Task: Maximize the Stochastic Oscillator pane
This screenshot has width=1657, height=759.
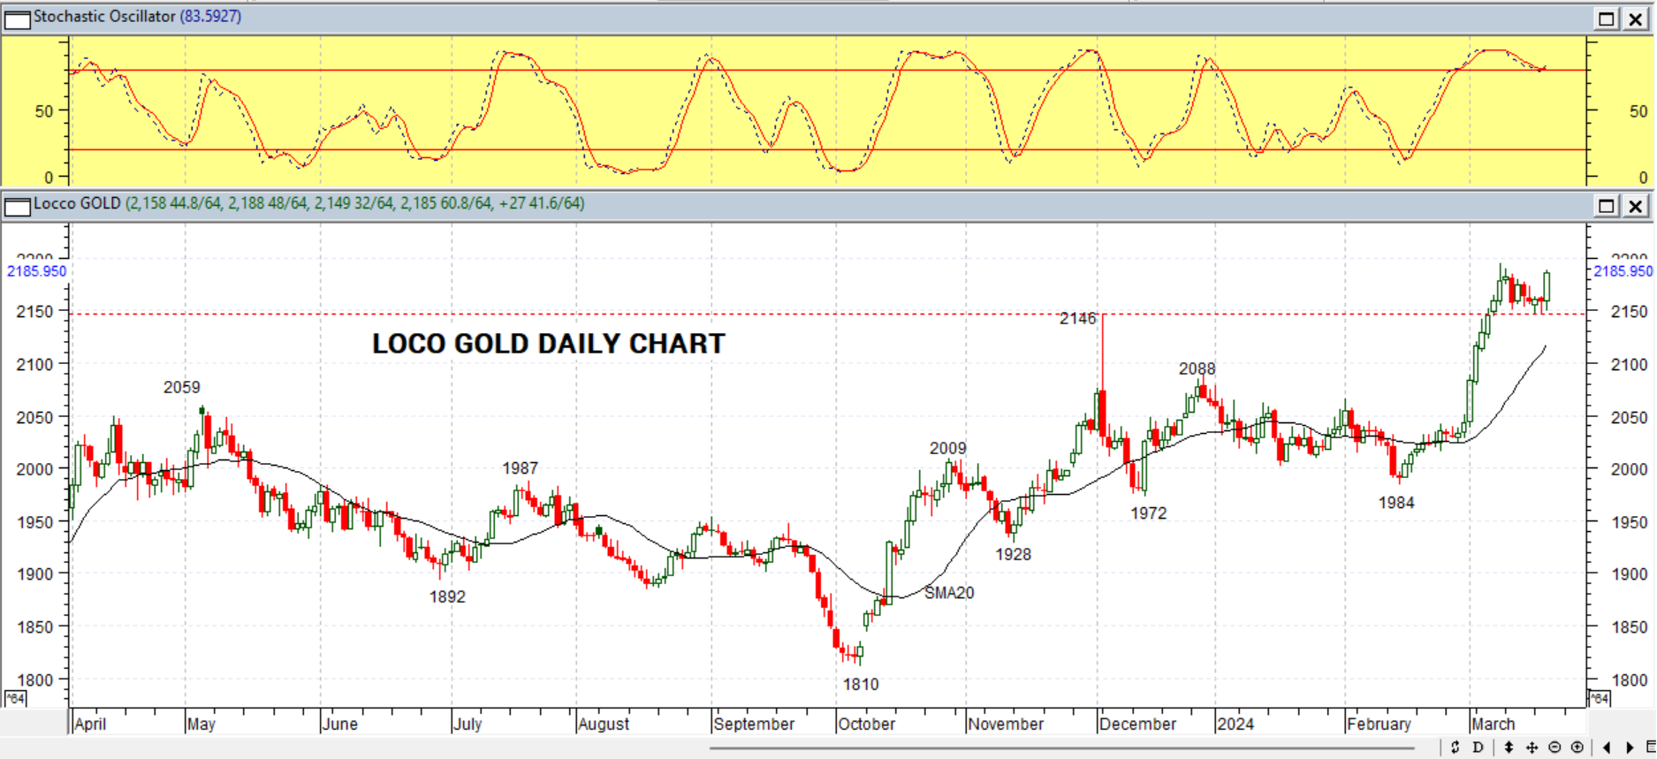Action: click(x=1607, y=19)
